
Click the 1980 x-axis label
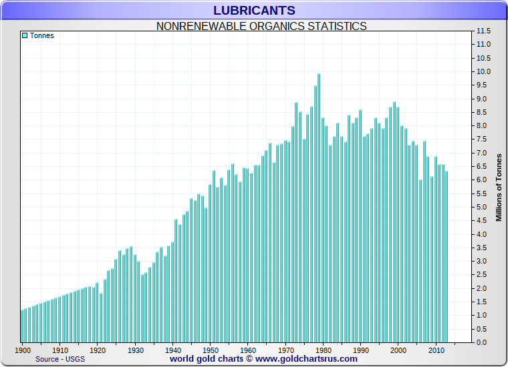point(324,350)
